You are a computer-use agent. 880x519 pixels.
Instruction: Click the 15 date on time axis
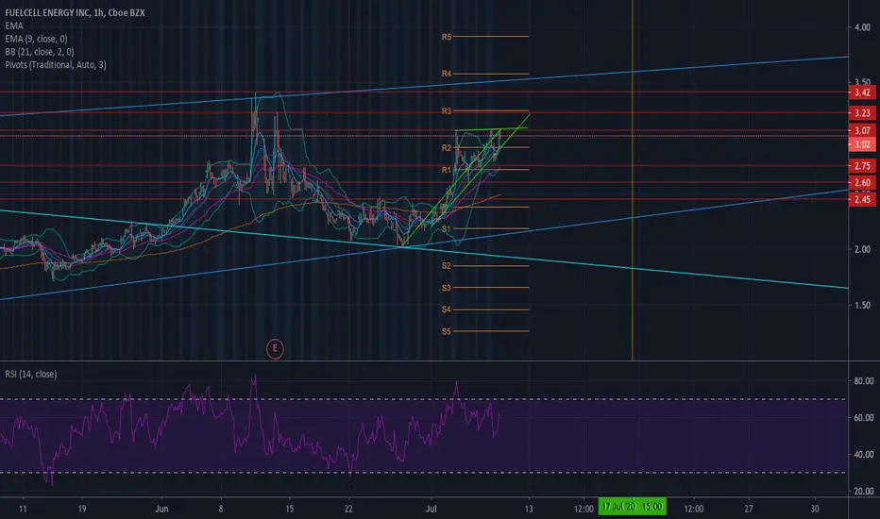point(290,509)
